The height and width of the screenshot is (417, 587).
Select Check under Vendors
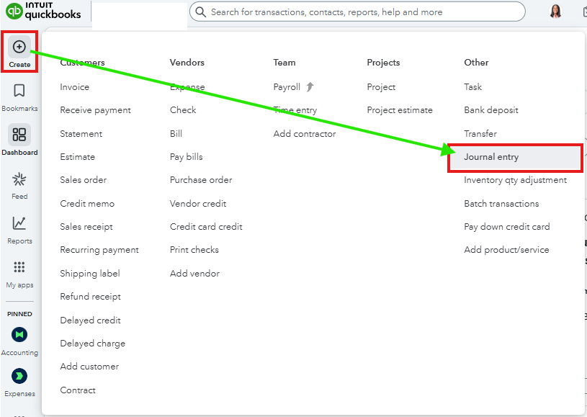[x=183, y=110]
